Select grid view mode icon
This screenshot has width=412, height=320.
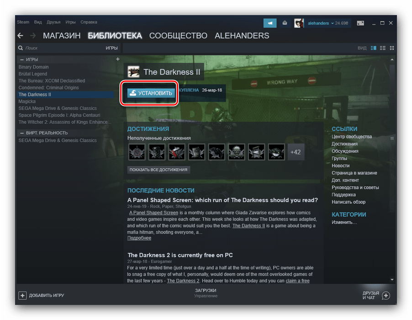(392, 48)
